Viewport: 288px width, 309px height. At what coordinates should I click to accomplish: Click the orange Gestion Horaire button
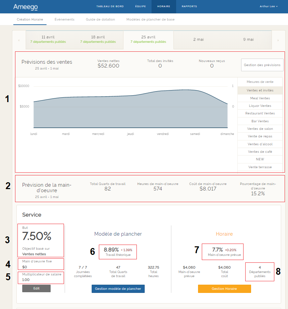click(x=224, y=289)
